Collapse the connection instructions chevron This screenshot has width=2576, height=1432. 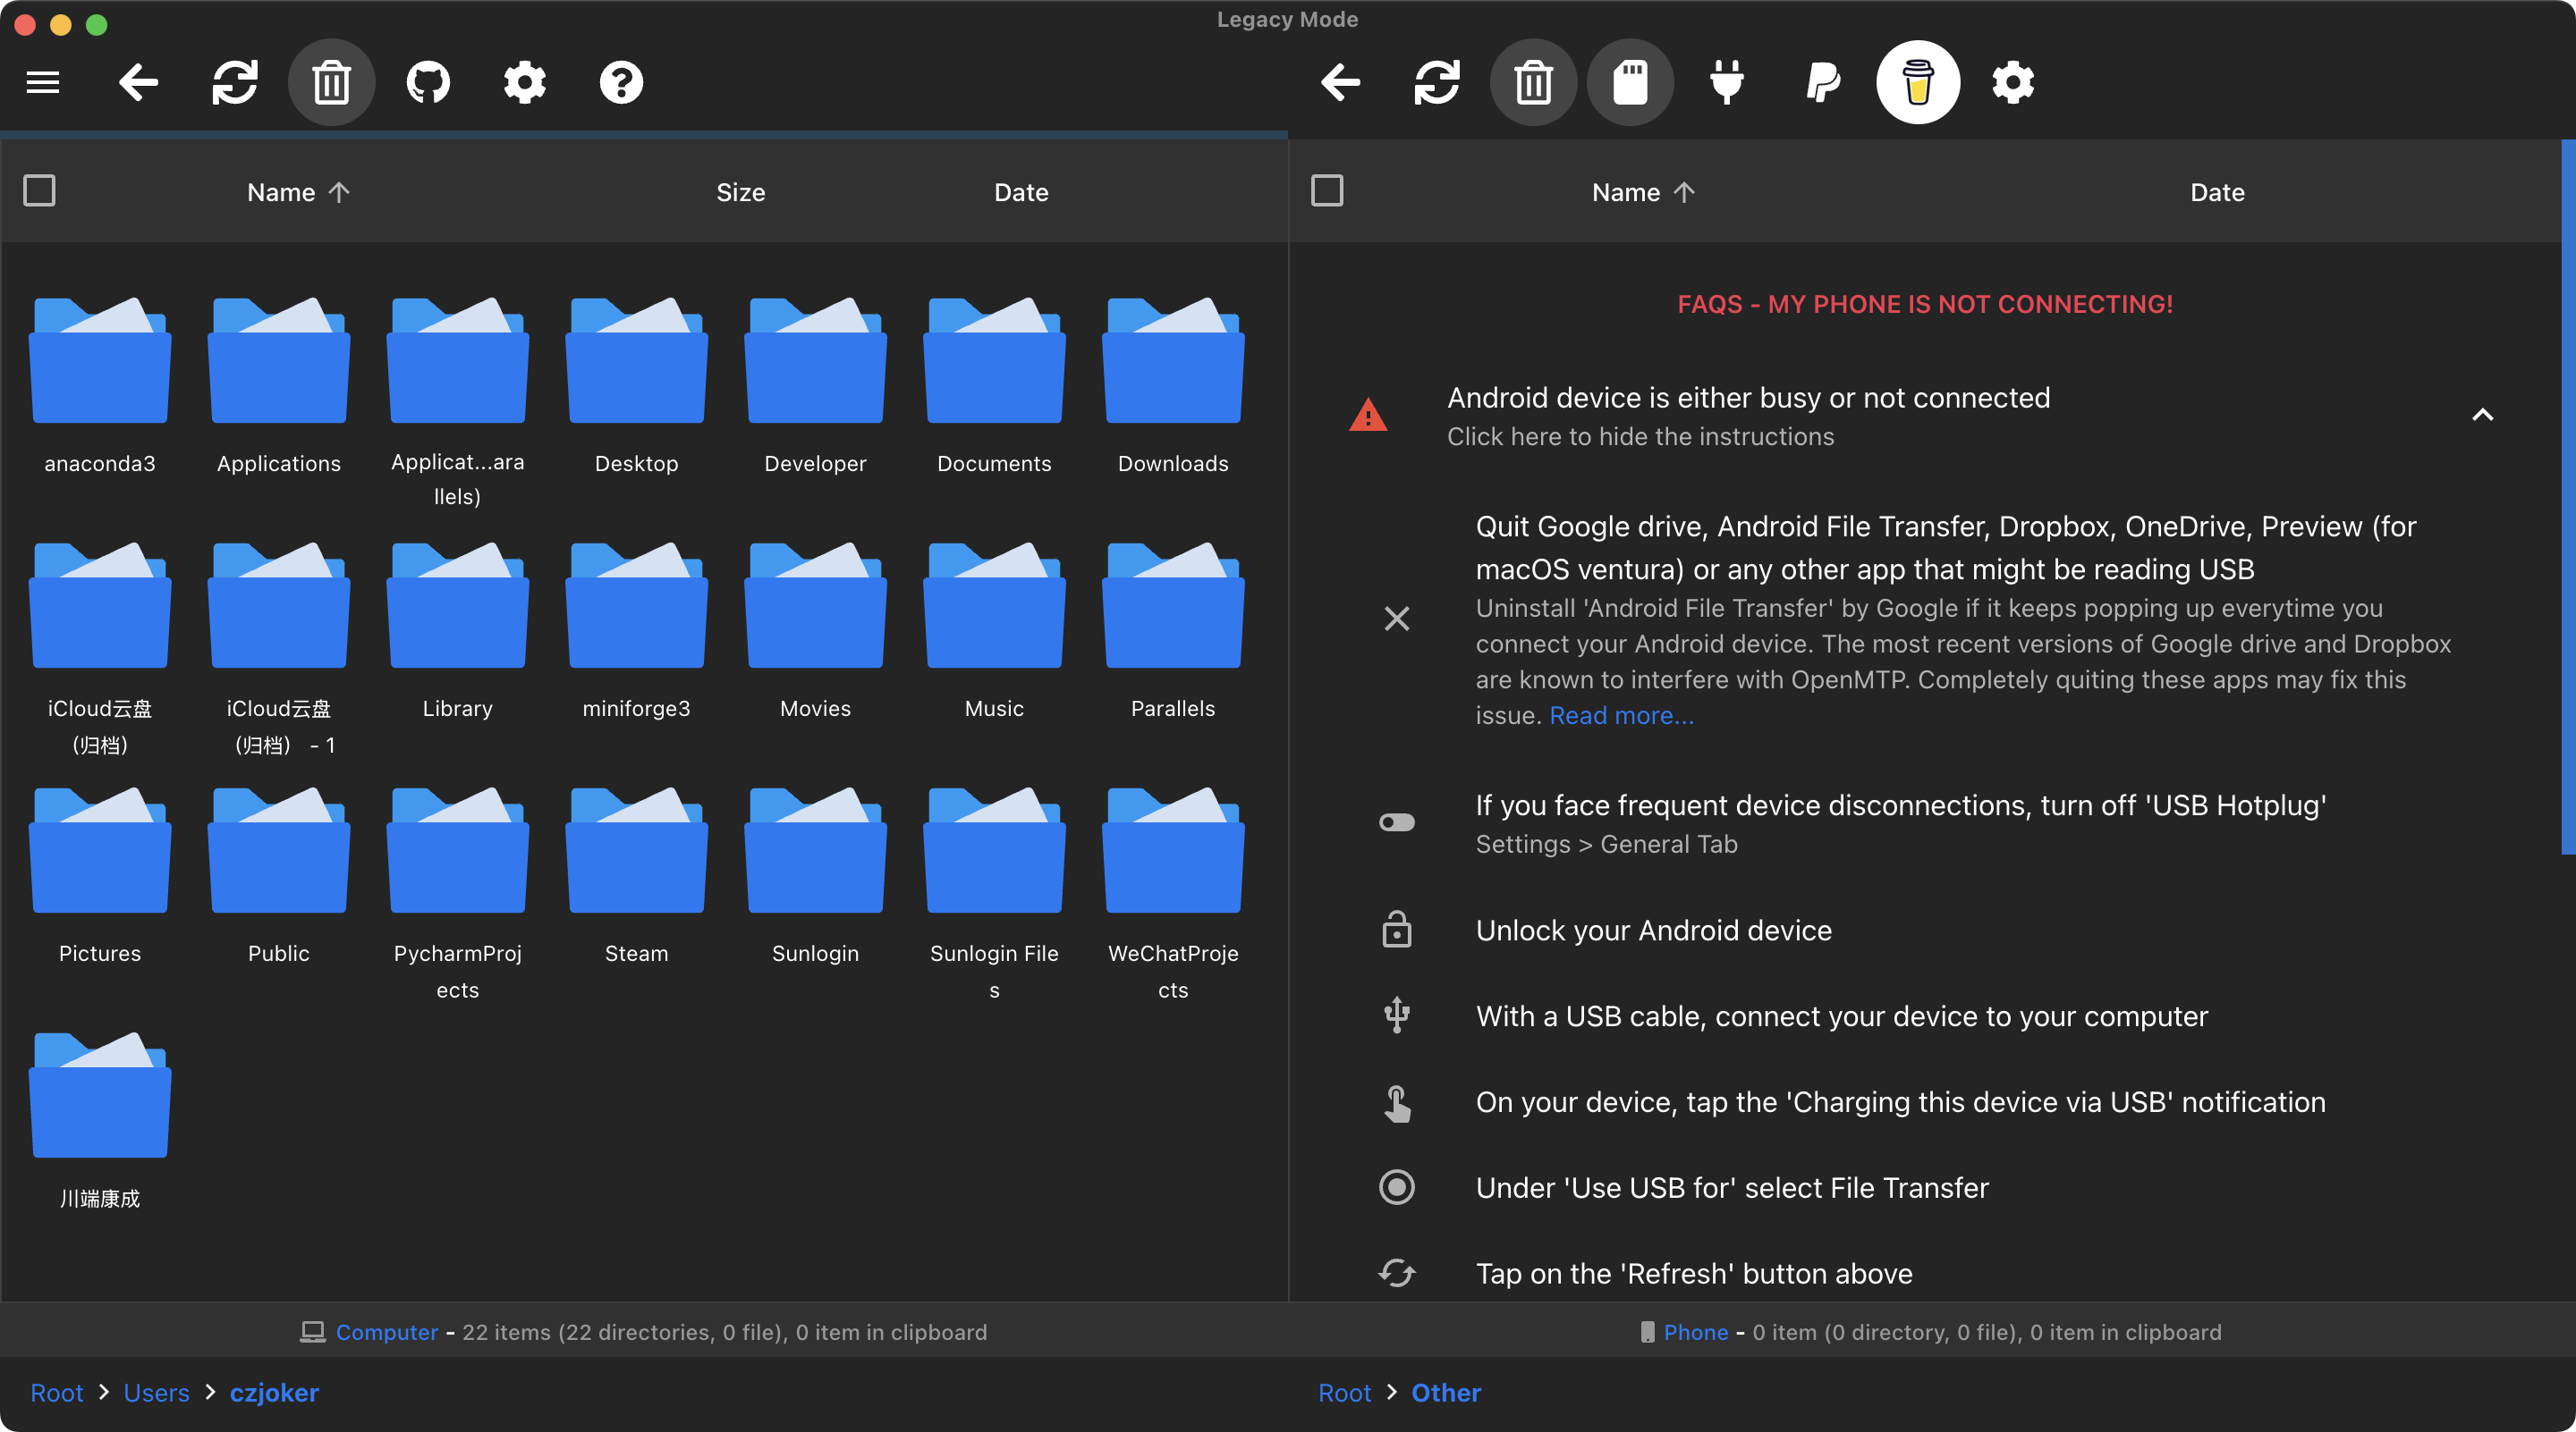coord(2482,415)
